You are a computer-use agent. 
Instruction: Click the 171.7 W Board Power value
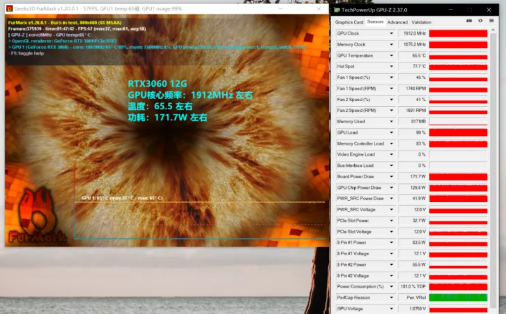pos(413,177)
